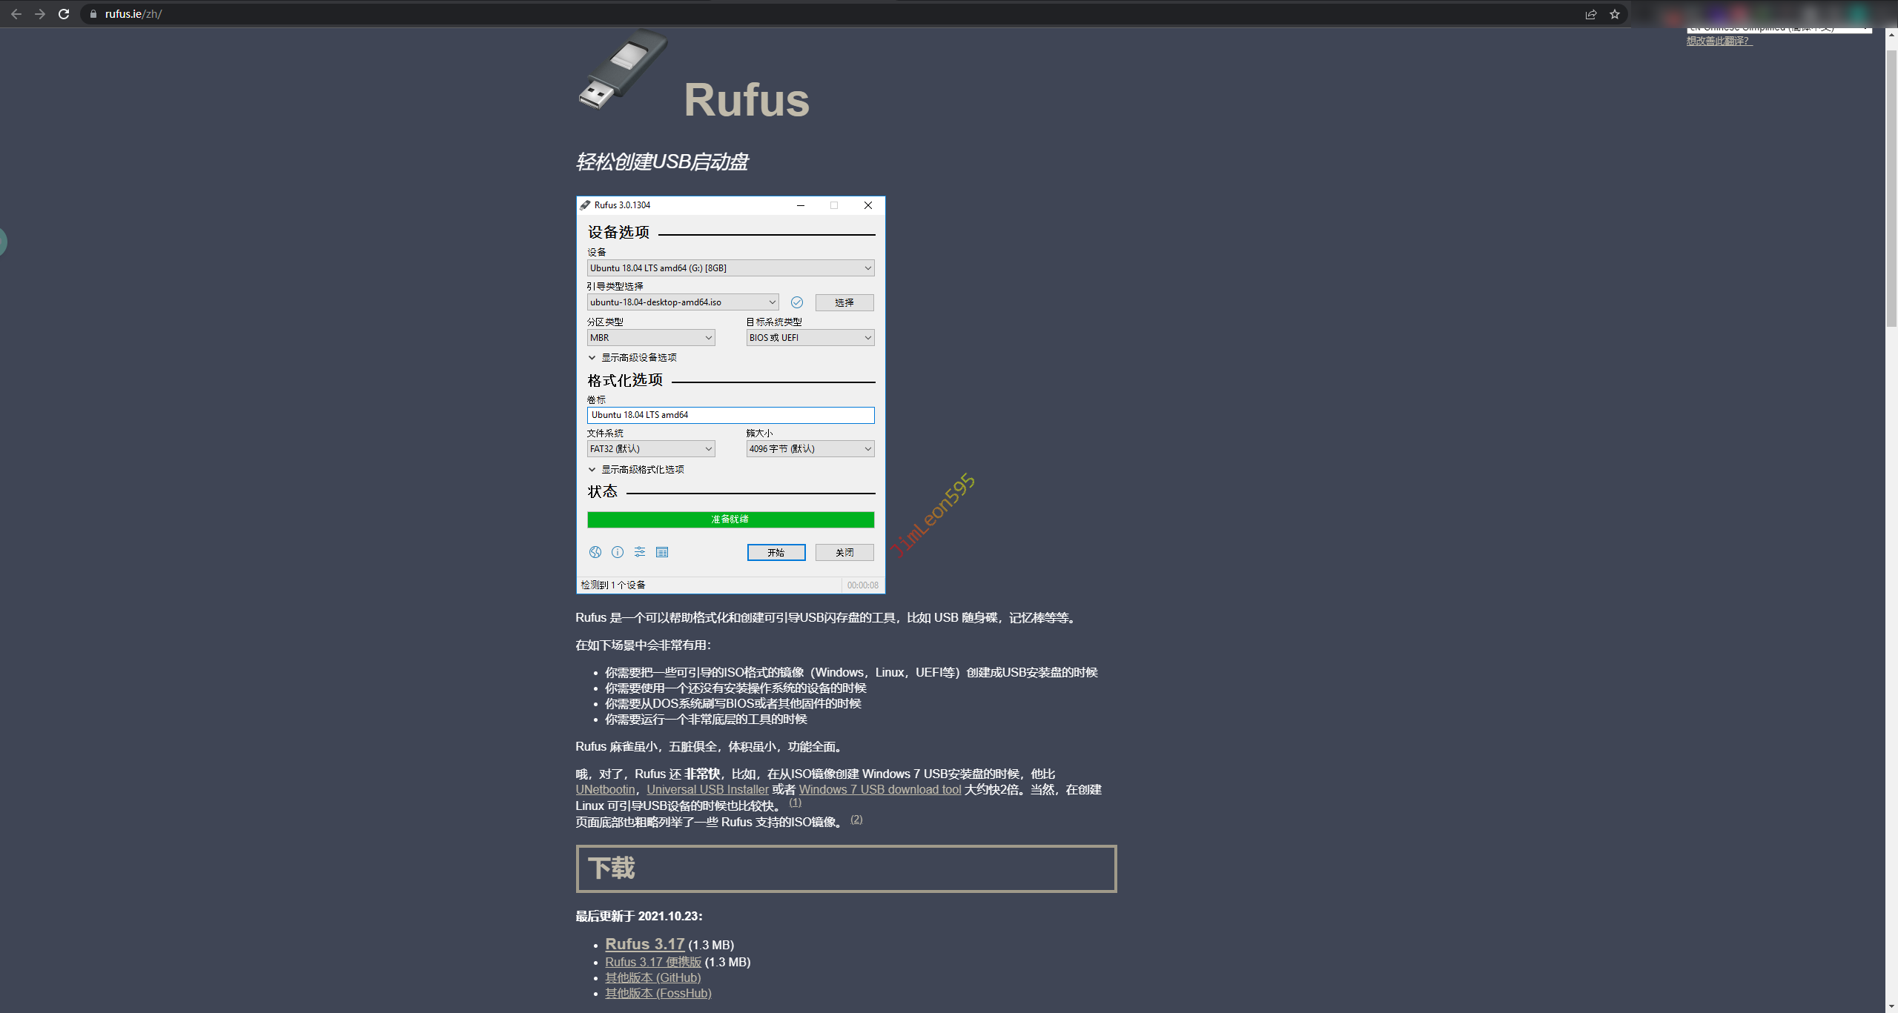Click the Rufus info circle icon
The height and width of the screenshot is (1013, 1898).
[617, 552]
